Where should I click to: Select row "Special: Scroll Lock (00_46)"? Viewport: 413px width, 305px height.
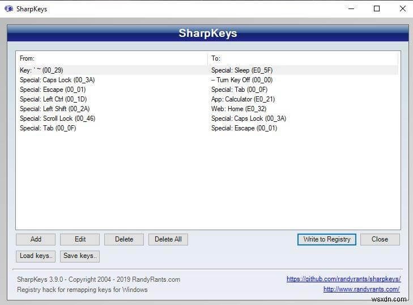[x=57, y=118]
